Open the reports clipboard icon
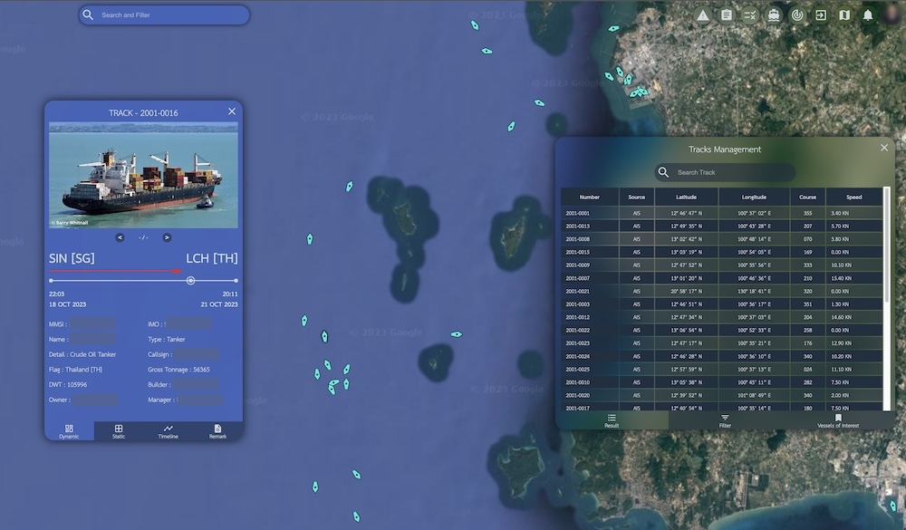Viewport: 906px width, 530px height. (727, 14)
